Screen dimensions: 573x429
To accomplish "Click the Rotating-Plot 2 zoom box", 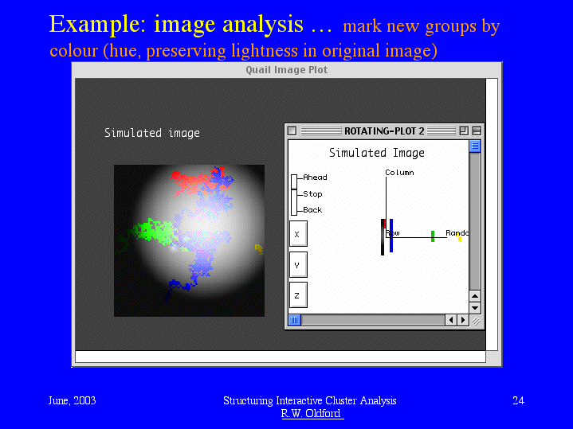I will point(464,131).
